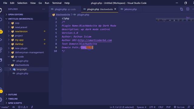Open the Terminal menu
The width and height of the screenshot is (194, 109).
click(57, 3)
